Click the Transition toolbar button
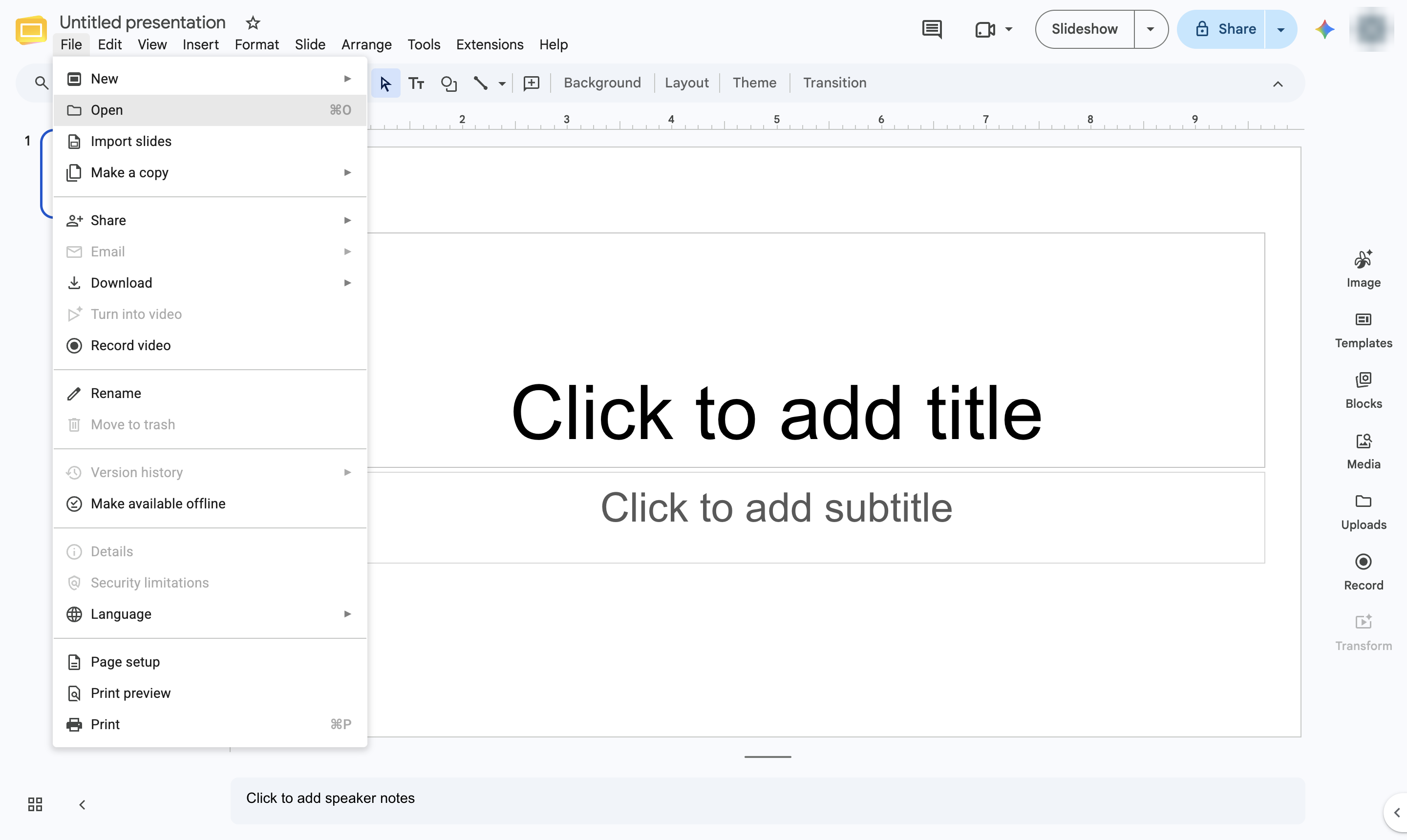1407x840 pixels. point(834,83)
